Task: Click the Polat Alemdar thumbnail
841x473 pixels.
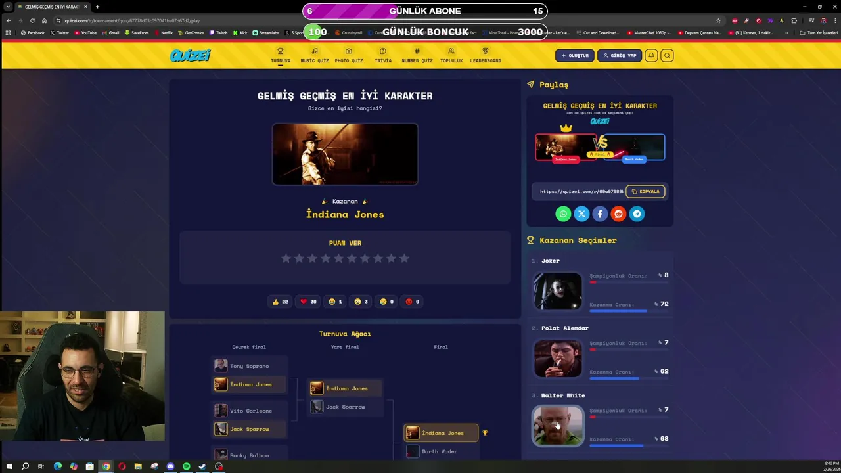Action: [558, 358]
